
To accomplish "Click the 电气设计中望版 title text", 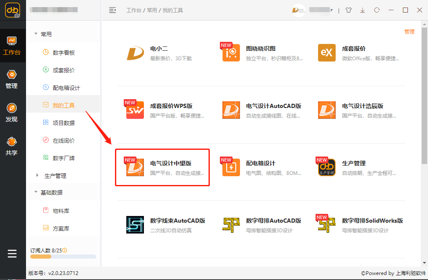I will pyautogui.click(x=171, y=163).
